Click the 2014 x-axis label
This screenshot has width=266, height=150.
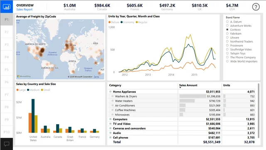coord(171,75)
